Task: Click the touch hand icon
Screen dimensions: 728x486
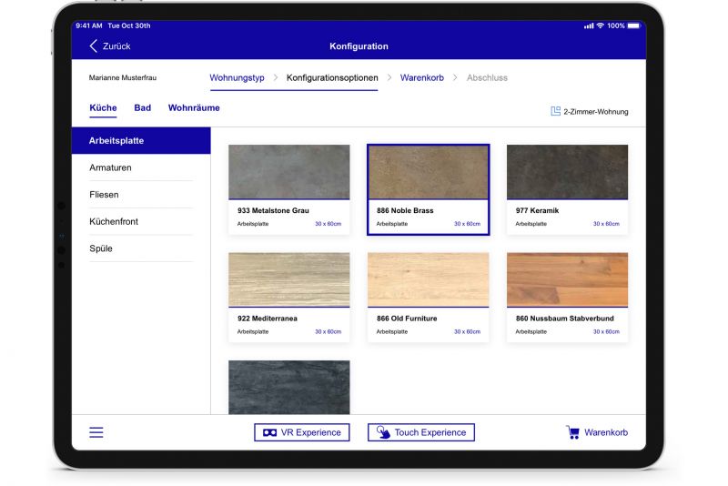Action: 383,432
